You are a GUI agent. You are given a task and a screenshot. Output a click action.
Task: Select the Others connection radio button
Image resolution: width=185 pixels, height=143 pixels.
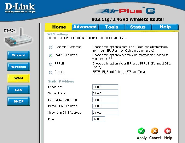point(51,72)
